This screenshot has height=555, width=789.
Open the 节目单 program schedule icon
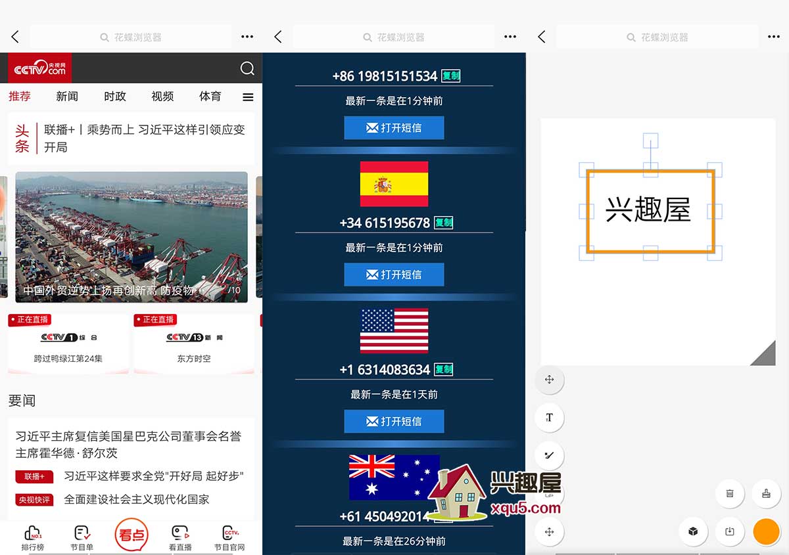click(82, 537)
